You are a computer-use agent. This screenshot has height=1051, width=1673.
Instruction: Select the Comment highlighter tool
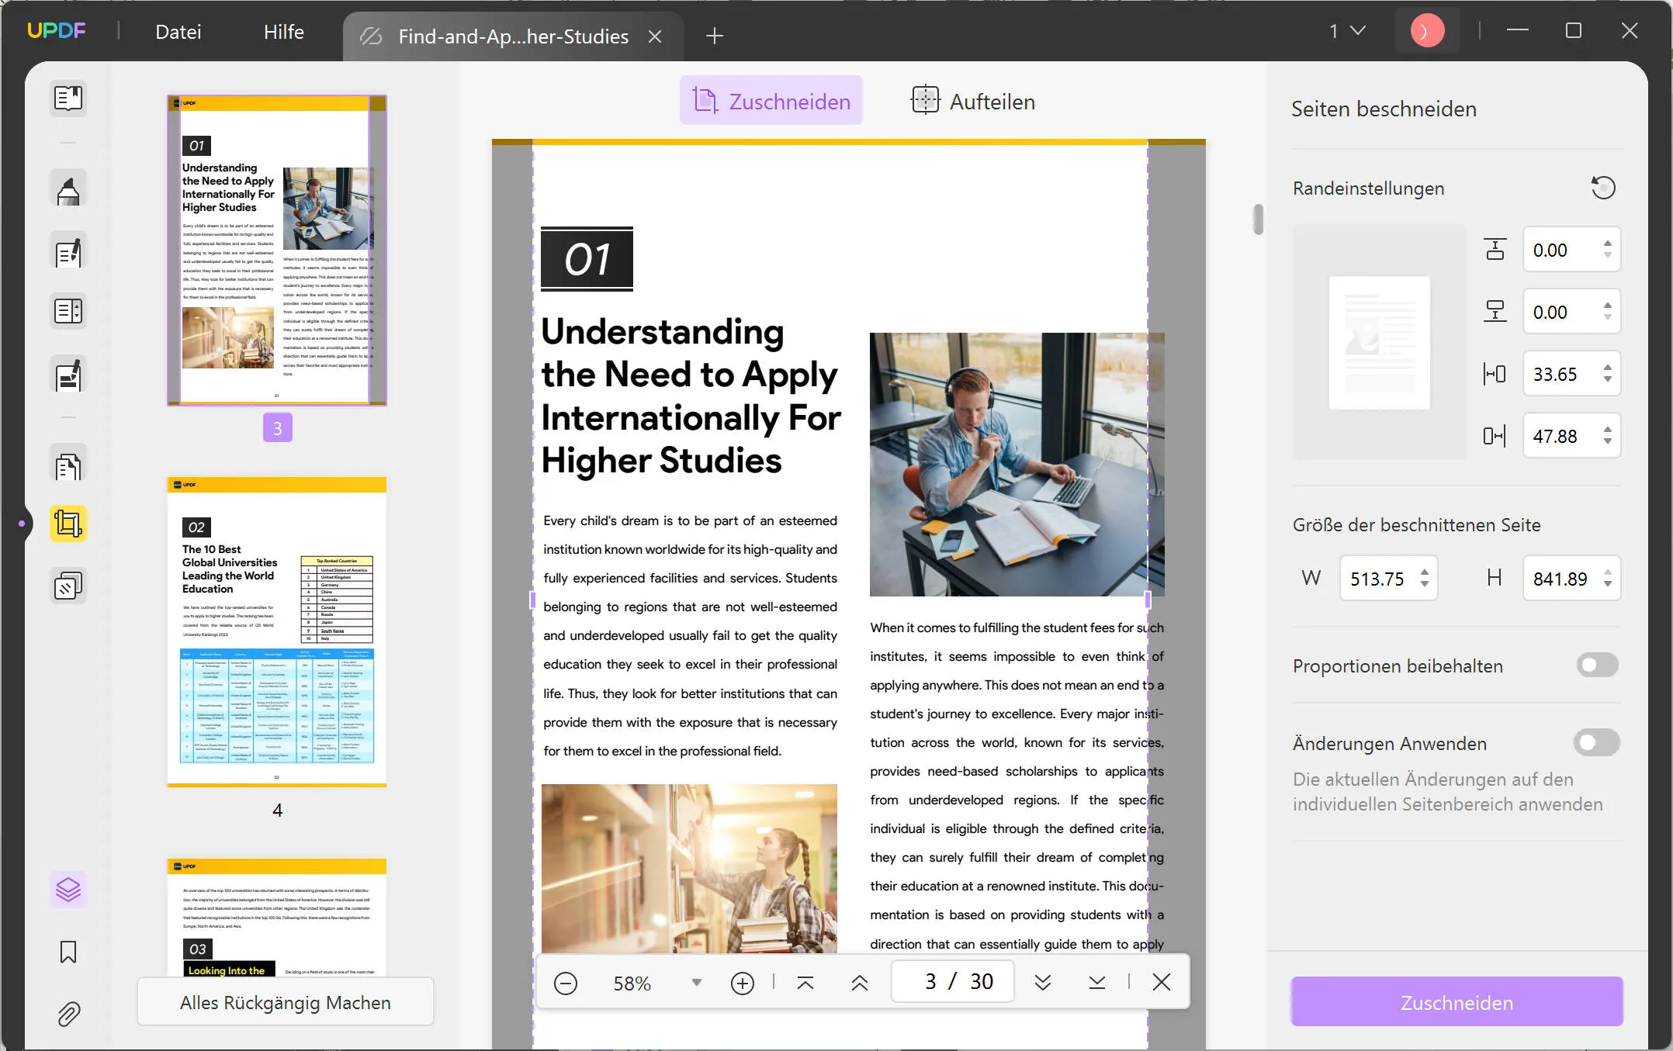pyautogui.click(x=68, y=188)
